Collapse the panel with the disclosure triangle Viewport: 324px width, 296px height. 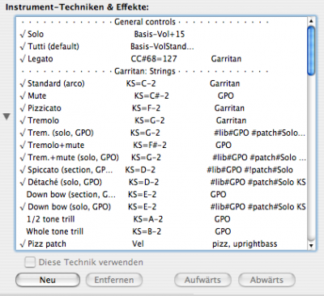(6, 116)
